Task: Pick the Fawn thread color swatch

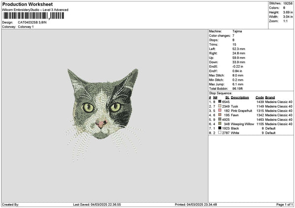Action: pyautogui.click(x=220, y=115)
